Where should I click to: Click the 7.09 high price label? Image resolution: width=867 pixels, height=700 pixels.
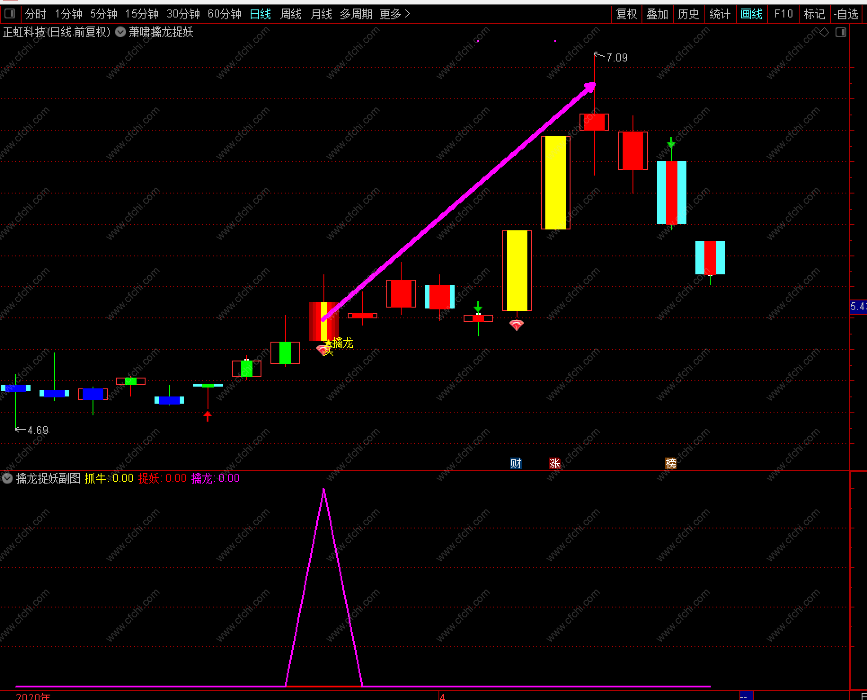pos(616,57)
